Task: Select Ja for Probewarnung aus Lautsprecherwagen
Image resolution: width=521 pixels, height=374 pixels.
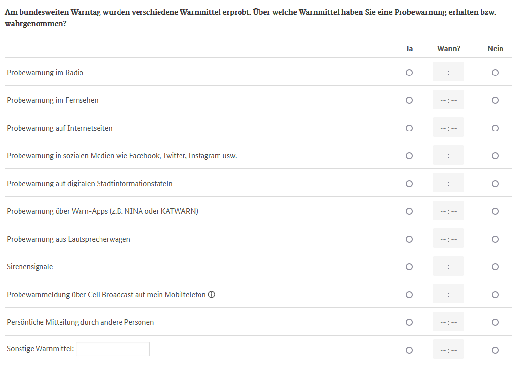Action: coord(409,239)
